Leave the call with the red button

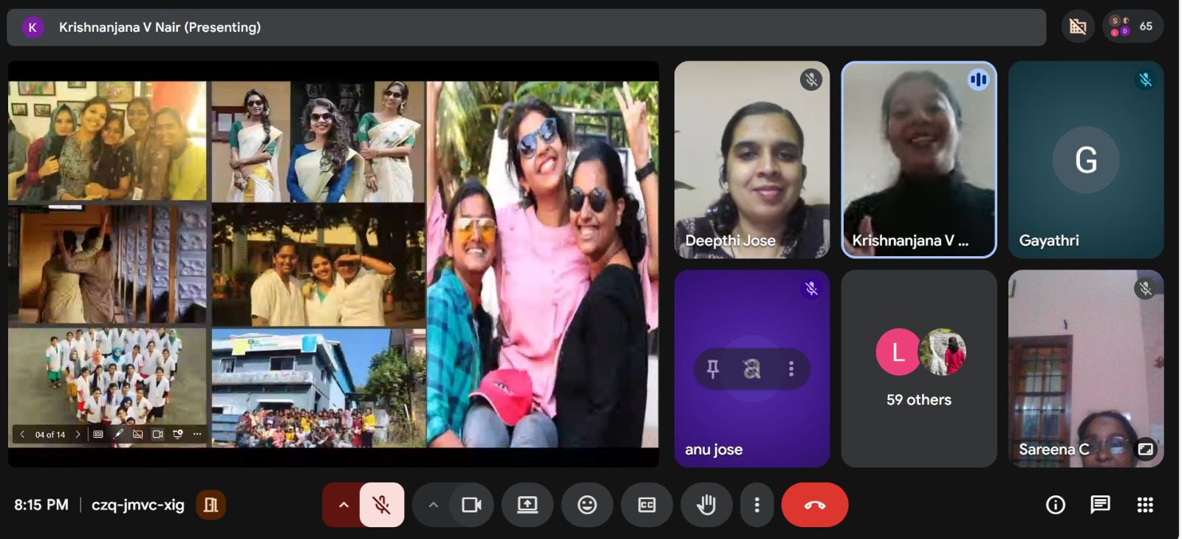(814, 505)
